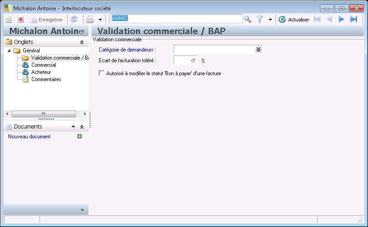Click the refresh arrows toolbar icon

(74, 19)
